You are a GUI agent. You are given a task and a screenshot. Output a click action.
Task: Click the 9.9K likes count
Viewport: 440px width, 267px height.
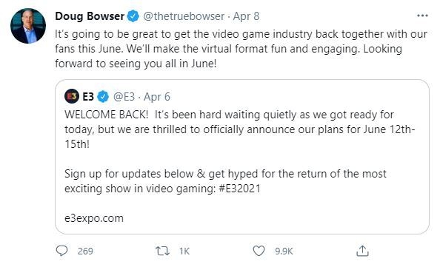284,251
